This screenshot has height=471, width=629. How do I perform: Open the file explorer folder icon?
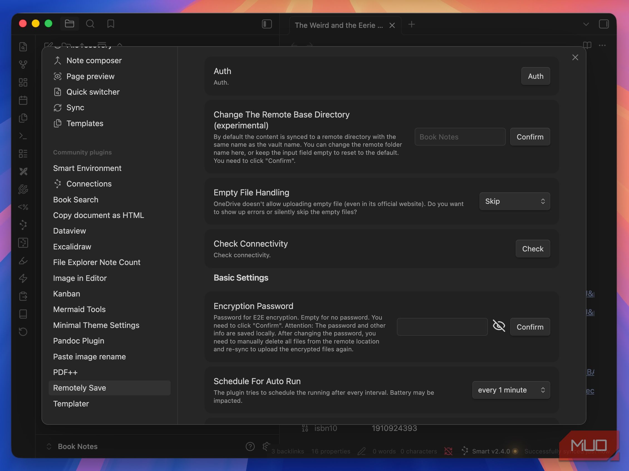[x=69, y=24]
